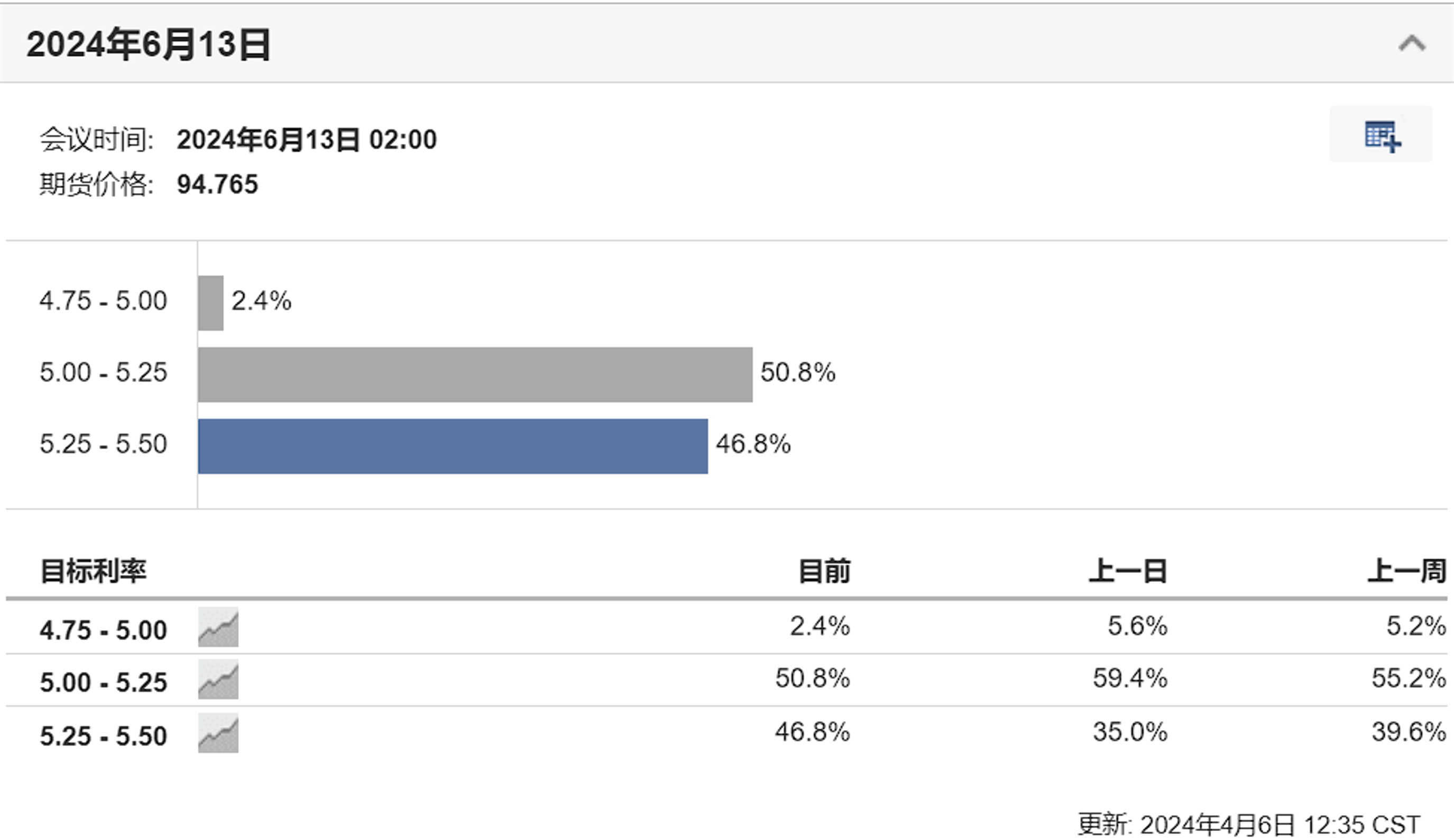Click the 94.765 futures price value
The height and width of the screenshot is (840, 1454).
click(x=217, y=185)
